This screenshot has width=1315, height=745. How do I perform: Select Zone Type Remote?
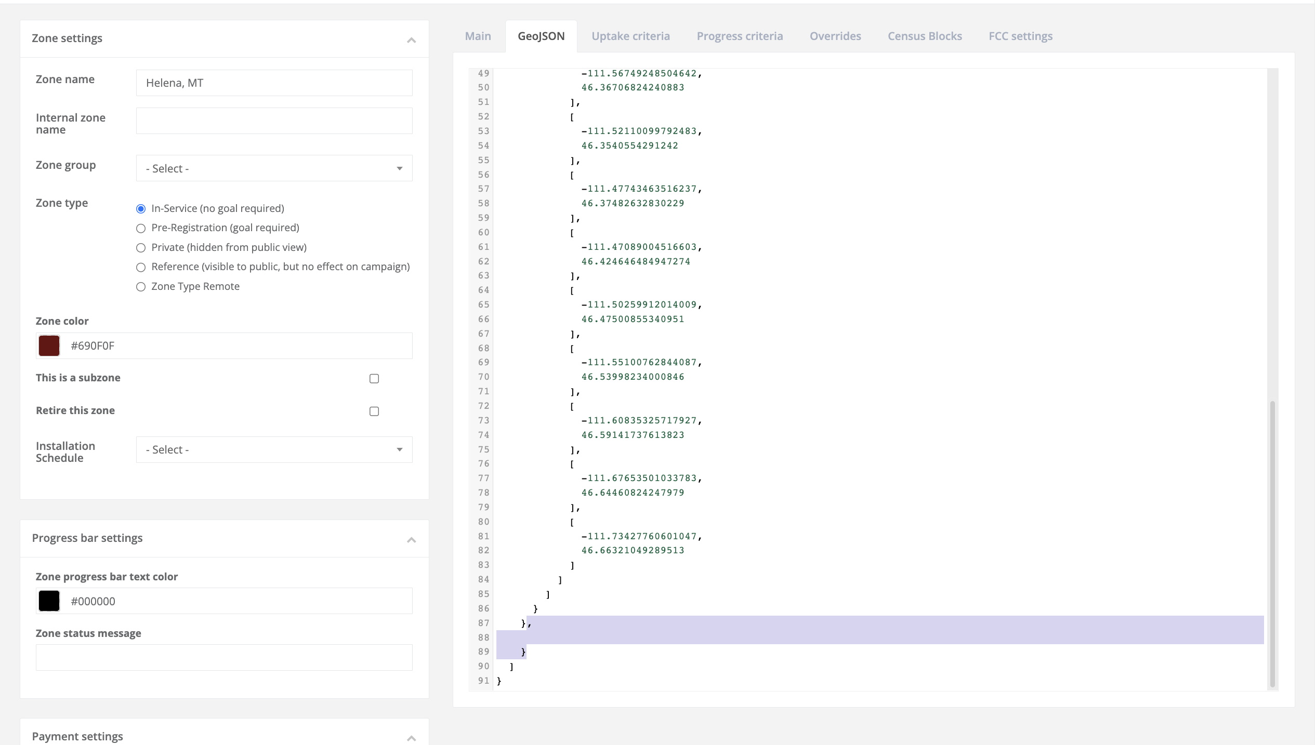point(140,286)
